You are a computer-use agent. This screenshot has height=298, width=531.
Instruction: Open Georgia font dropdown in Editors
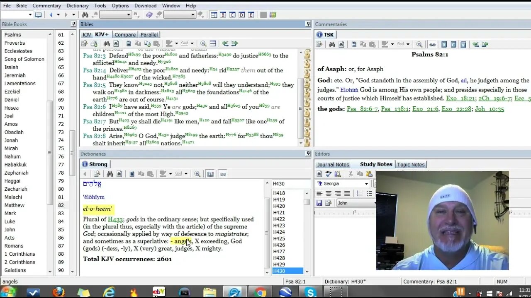pos(366,184)
